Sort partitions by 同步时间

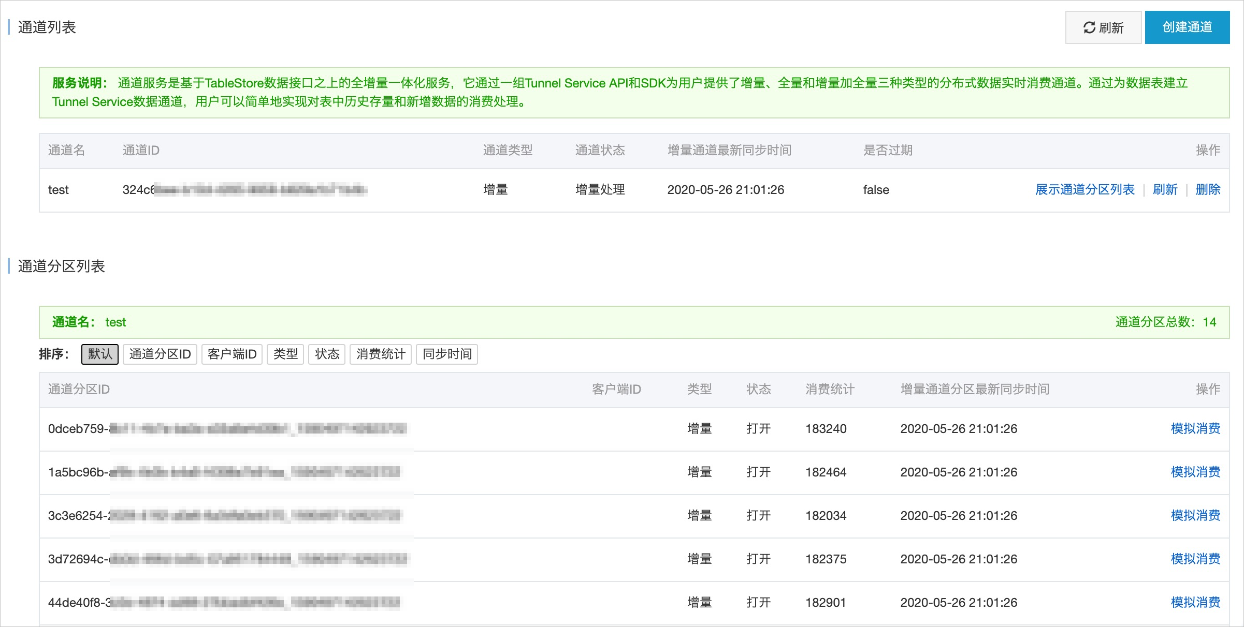click(447, 354)
